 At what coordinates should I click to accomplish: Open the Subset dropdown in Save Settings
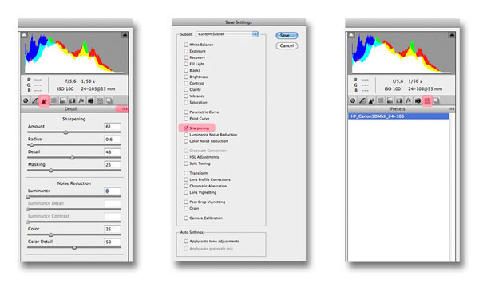tap(227, 34)
